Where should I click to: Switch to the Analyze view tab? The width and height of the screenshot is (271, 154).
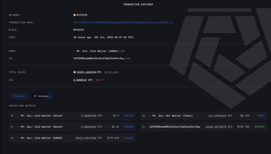click(41, 96)
